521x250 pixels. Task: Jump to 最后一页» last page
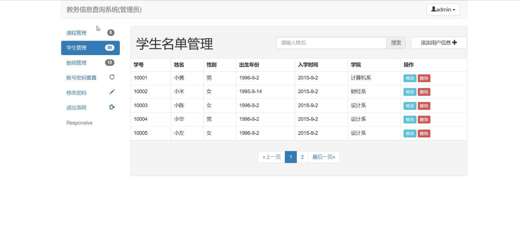324,157
